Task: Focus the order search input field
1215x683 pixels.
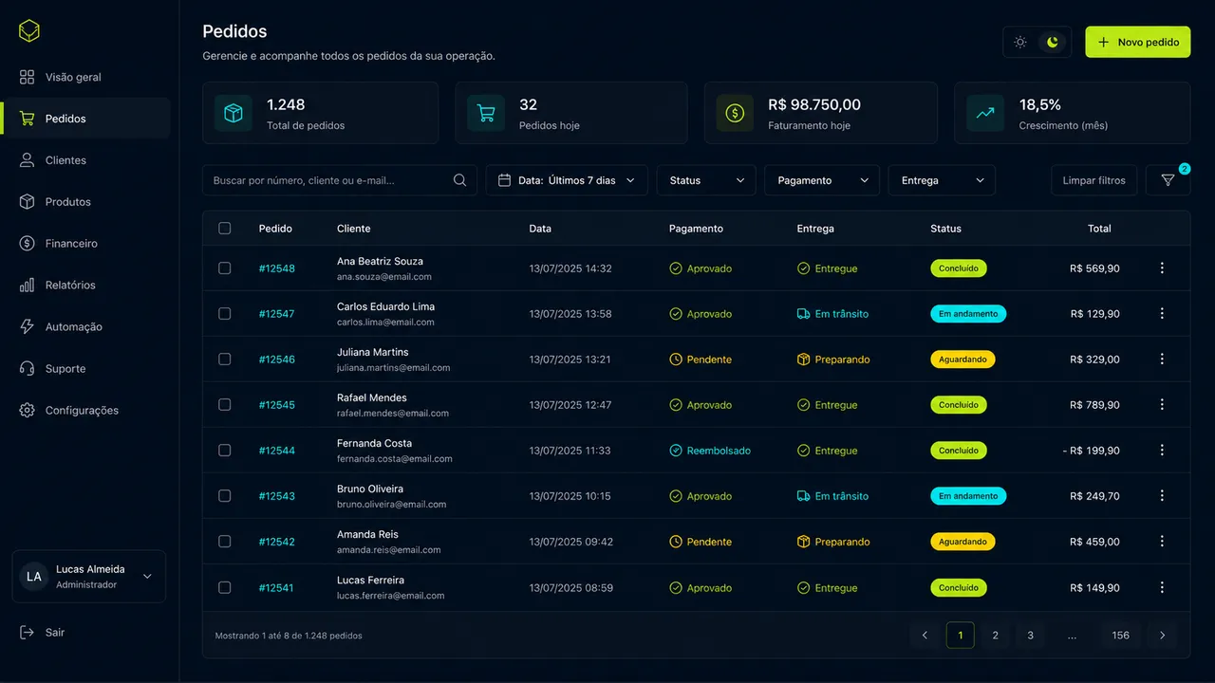Action: (340, 180)
